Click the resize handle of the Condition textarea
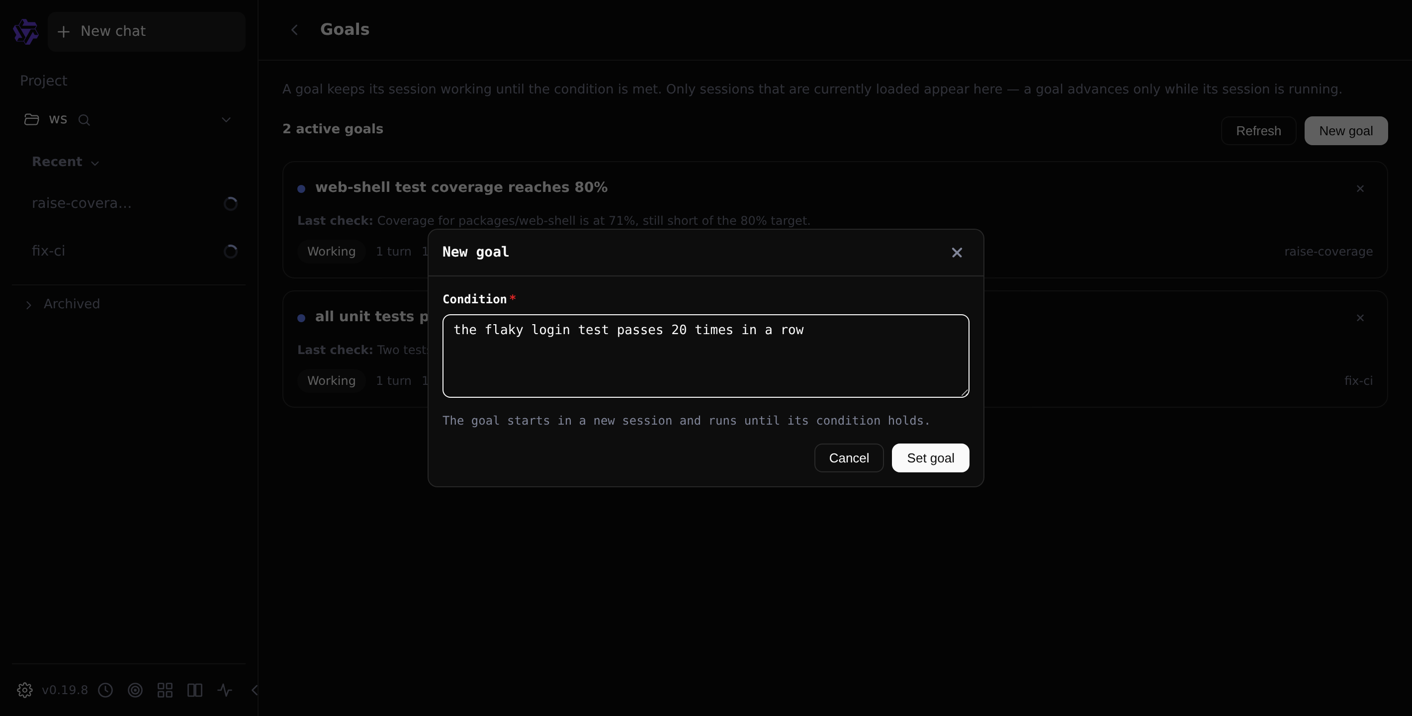 [x=964, y=392]
